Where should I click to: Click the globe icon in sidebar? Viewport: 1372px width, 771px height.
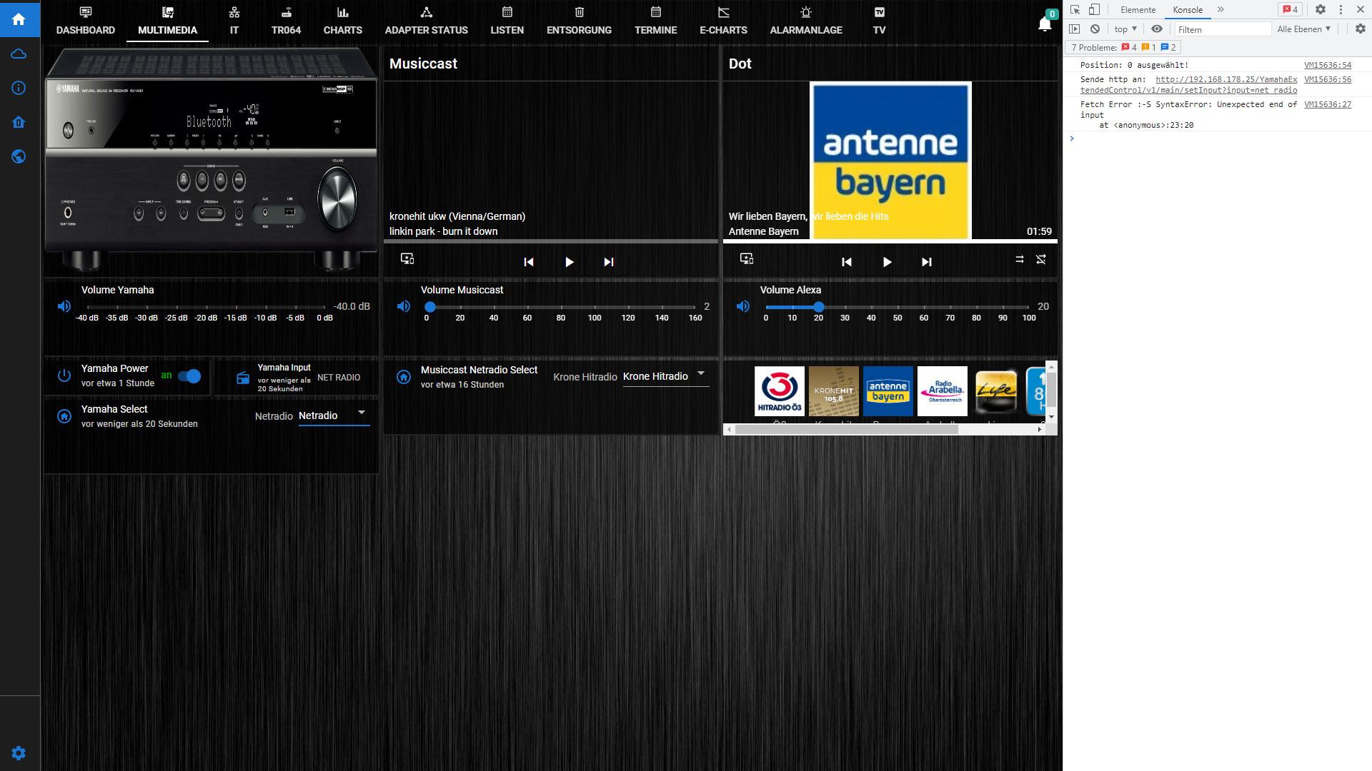[19, 156]
